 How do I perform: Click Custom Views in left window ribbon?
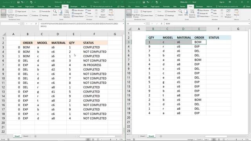(21, 16)
